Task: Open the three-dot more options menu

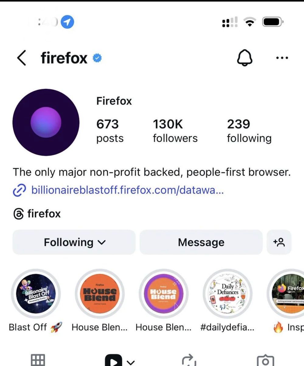Action: 282,58
